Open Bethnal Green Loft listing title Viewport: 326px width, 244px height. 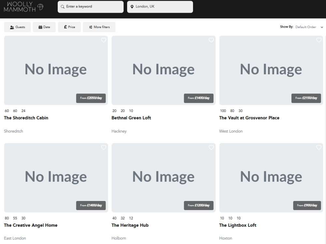tap(131, 118)
